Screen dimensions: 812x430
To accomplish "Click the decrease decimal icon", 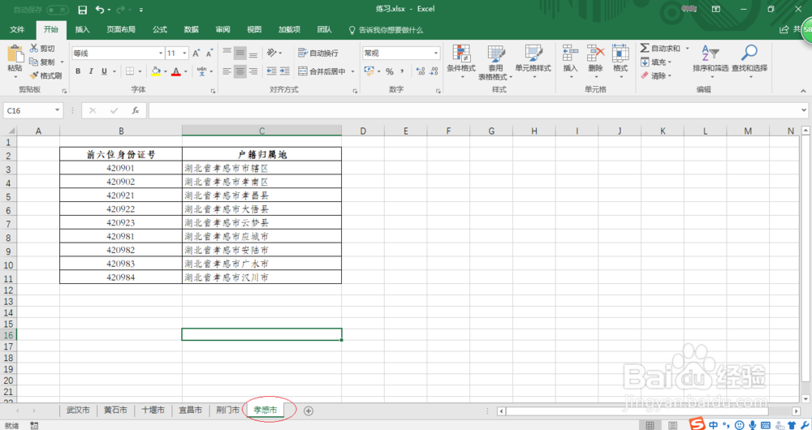I will [x=434, y=71].
